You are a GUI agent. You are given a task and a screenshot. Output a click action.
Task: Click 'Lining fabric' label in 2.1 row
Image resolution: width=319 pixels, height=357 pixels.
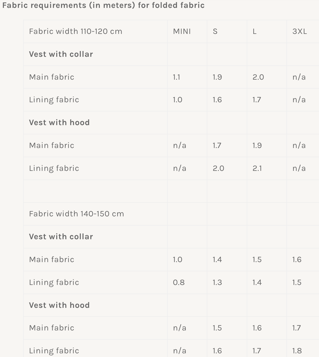[54, 168]
